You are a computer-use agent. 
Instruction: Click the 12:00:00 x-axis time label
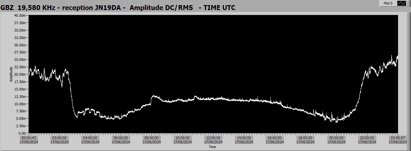coord(213,138)
